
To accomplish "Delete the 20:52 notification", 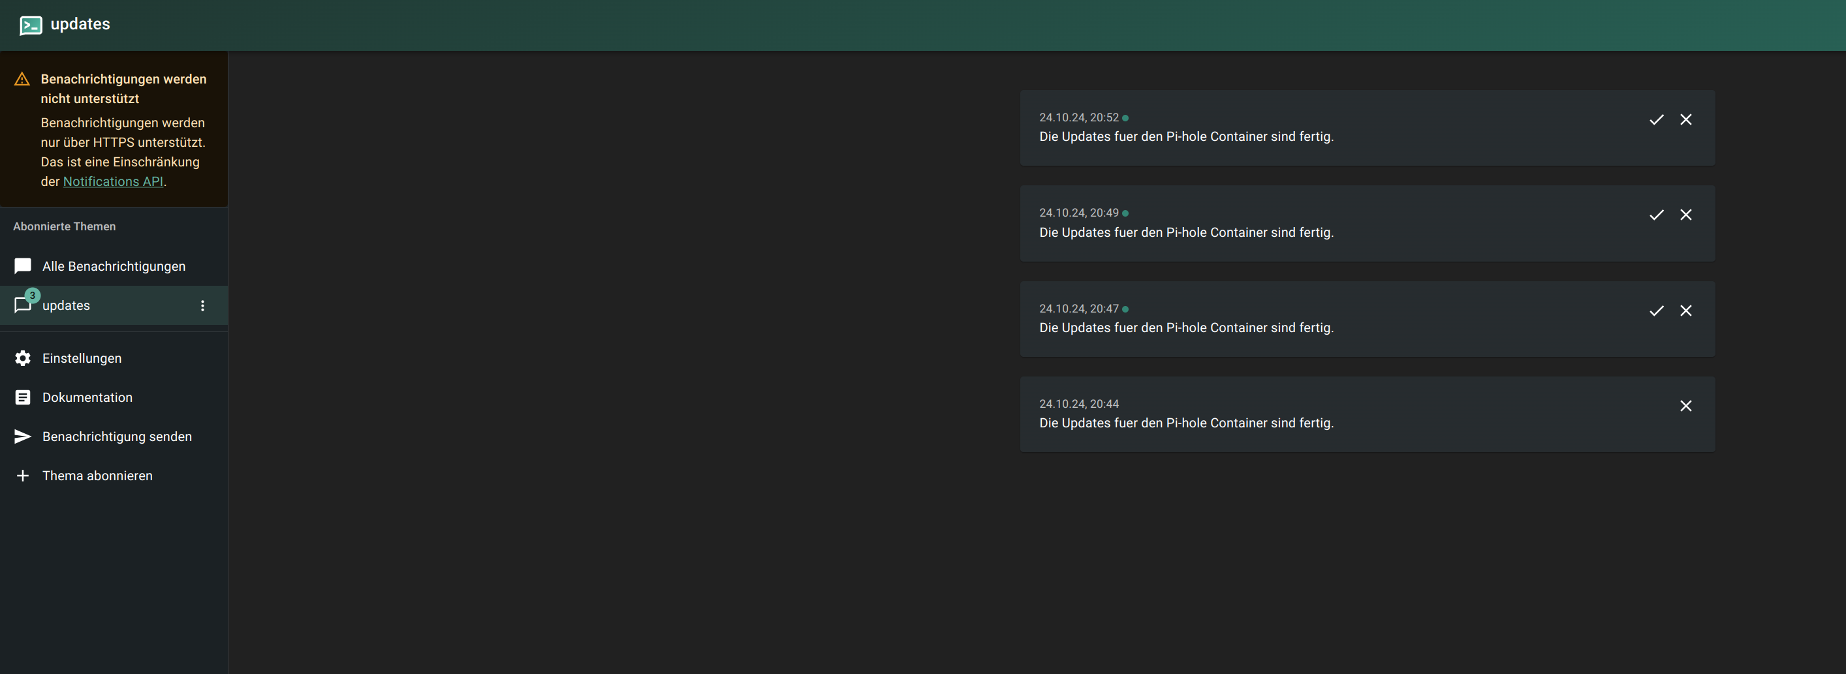I will 1685,119.
